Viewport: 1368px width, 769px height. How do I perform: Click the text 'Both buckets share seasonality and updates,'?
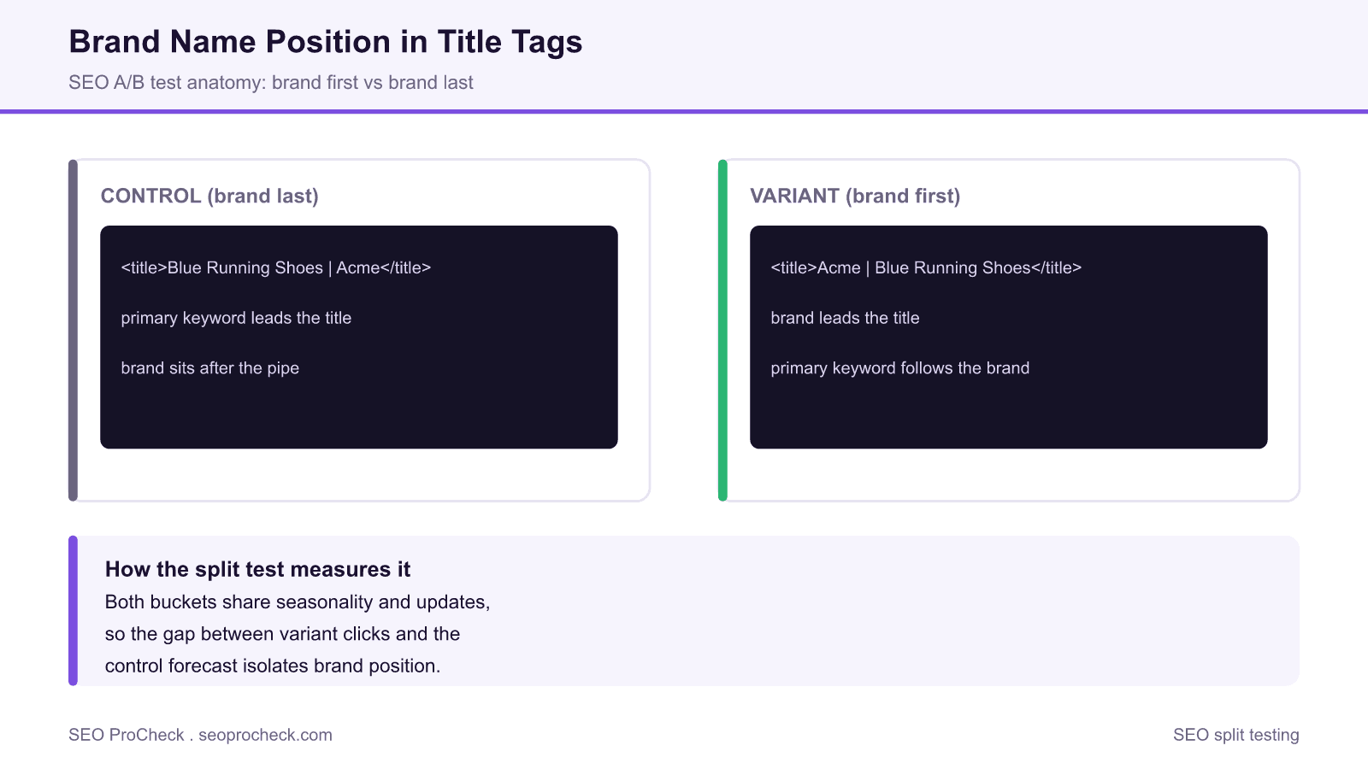point(298,602)
